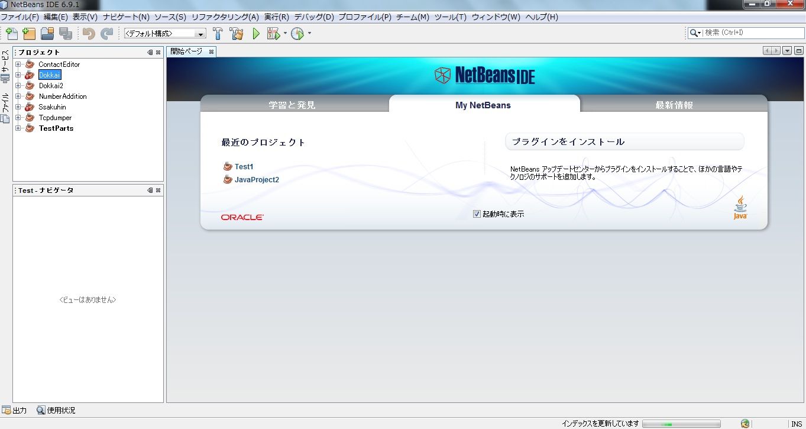
Task: Open the サービス side panel tab
Action: click(5, 66)
